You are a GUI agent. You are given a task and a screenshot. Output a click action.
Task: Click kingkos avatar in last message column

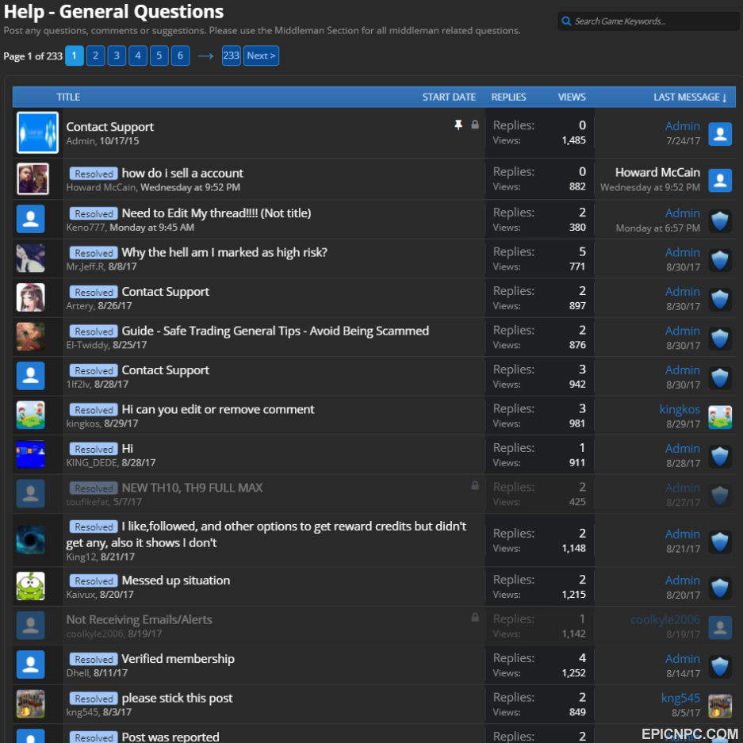pos(720,417)
